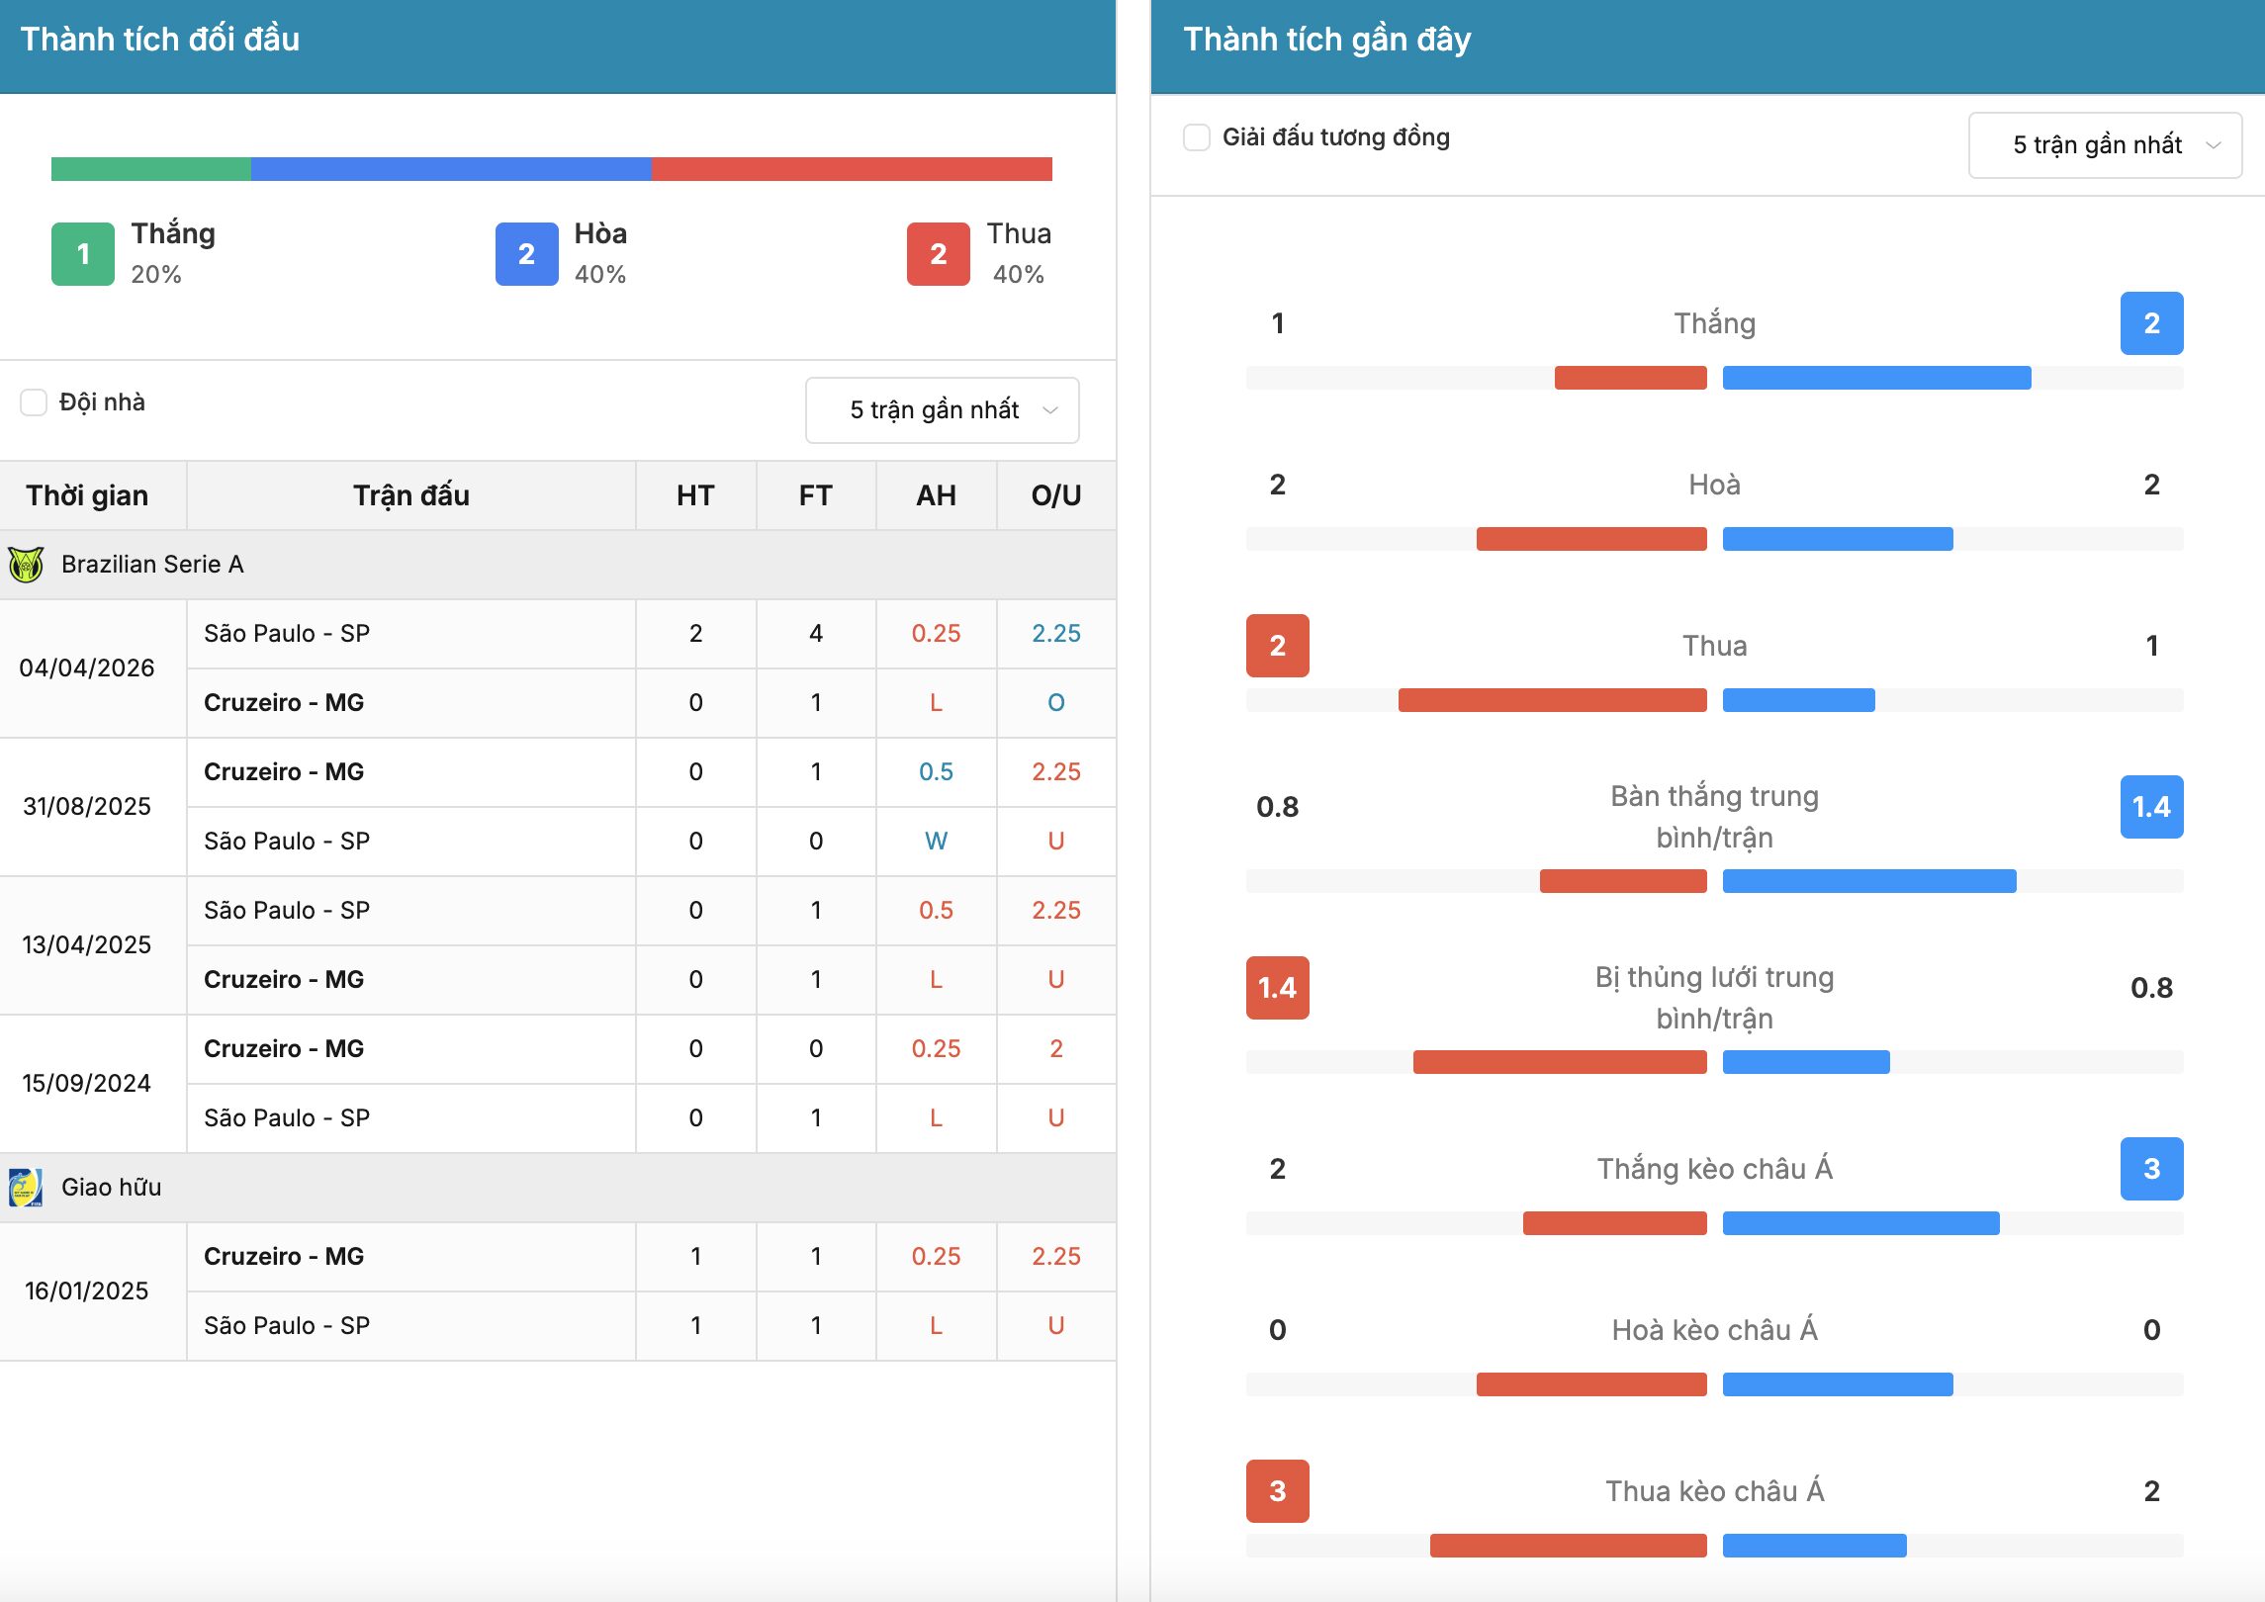Click the Giao hữu friendly match logo

pos(26,1188)
